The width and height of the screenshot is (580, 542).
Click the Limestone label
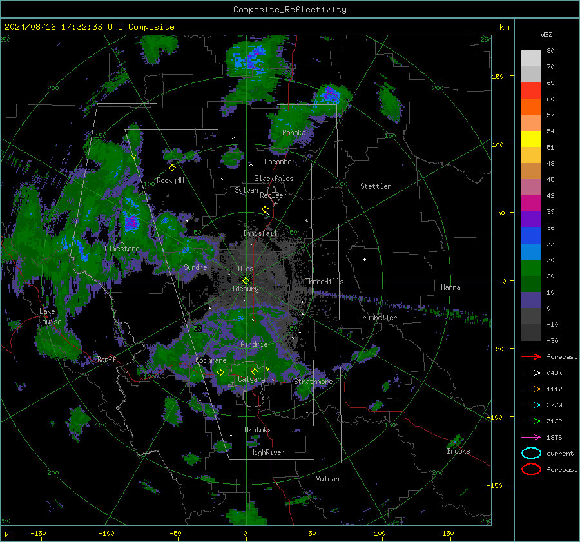coord(122,249)
